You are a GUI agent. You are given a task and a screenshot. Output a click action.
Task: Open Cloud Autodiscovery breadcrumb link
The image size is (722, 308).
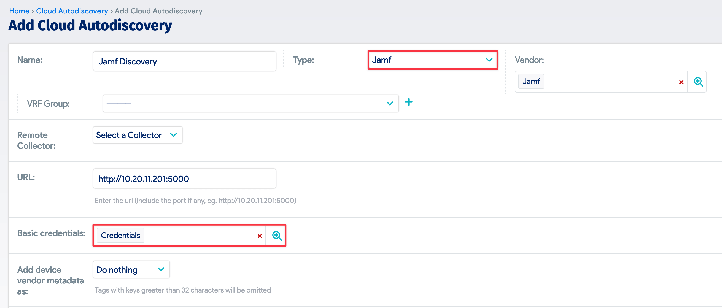tap(72, 11)
